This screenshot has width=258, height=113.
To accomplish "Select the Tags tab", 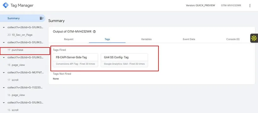I will (107, 39).
